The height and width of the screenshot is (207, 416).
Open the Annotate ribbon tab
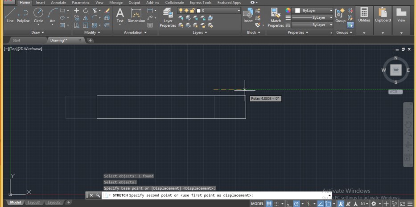click(58, 3)
